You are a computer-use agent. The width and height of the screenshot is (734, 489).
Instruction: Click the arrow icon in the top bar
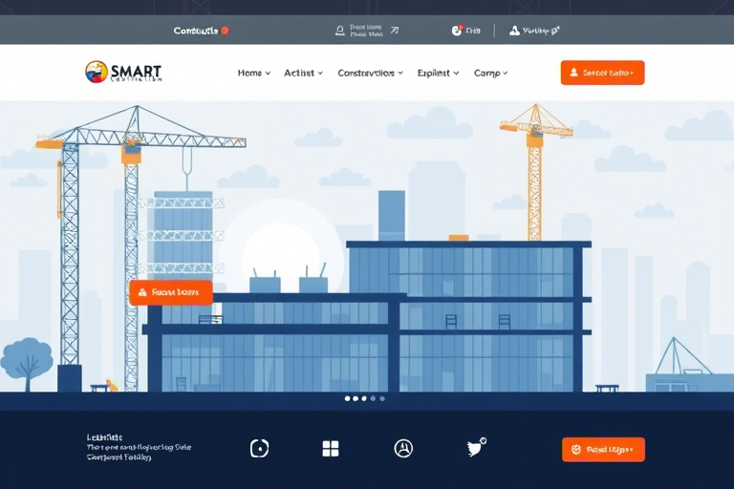click(x=394, y=31)
